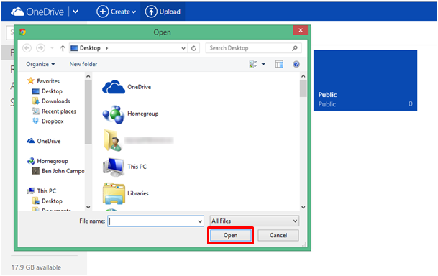Click the OneDrive cloud icon in file list
The image size is (438, 276).
114,87
